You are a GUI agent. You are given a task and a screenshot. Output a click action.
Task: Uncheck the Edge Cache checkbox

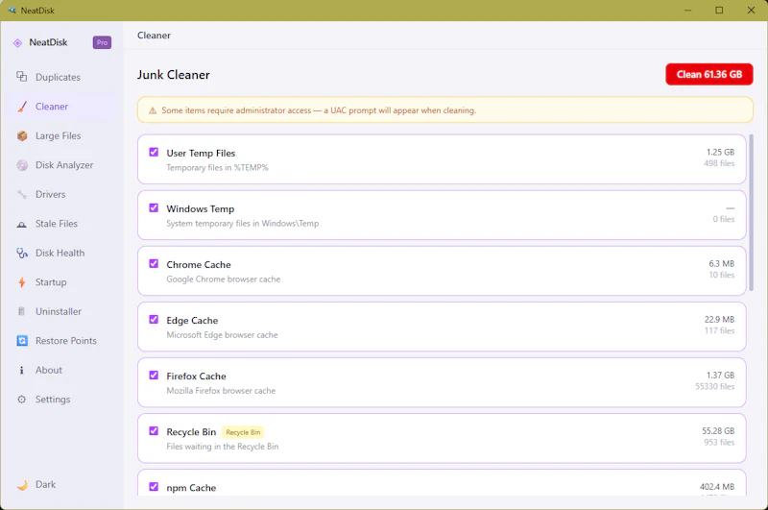[154, 320]
